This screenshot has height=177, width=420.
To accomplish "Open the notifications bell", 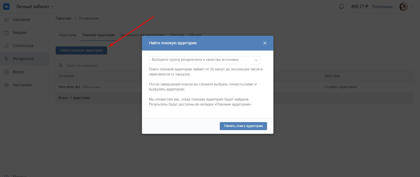I will [341, 7].
